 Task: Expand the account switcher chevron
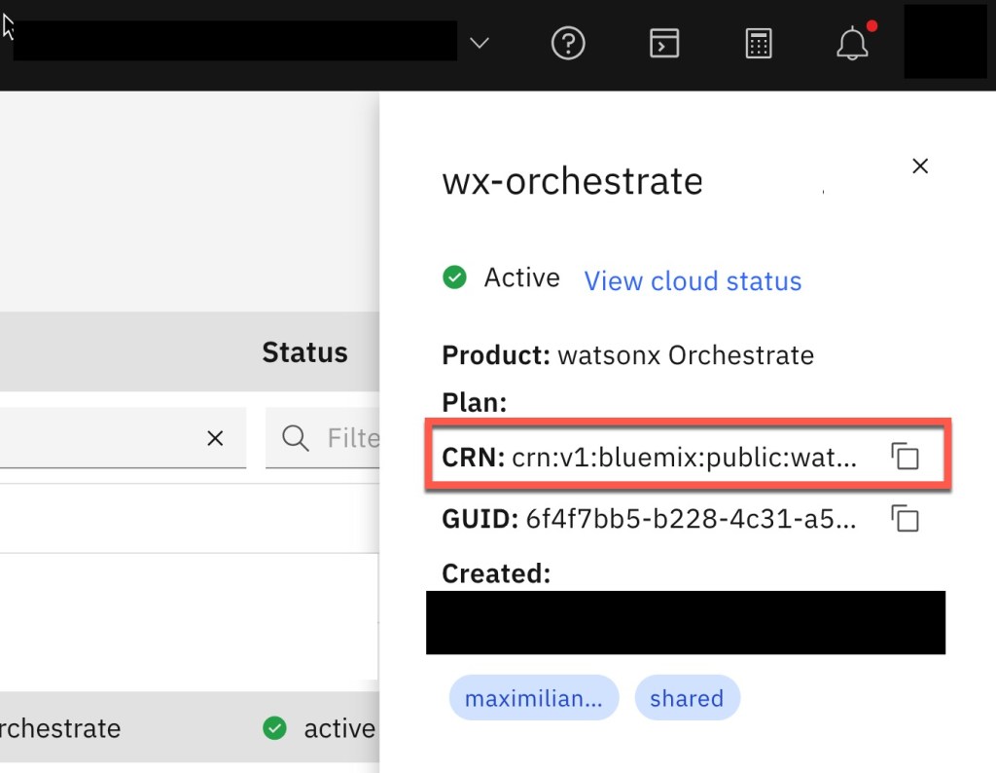(480, 44)
